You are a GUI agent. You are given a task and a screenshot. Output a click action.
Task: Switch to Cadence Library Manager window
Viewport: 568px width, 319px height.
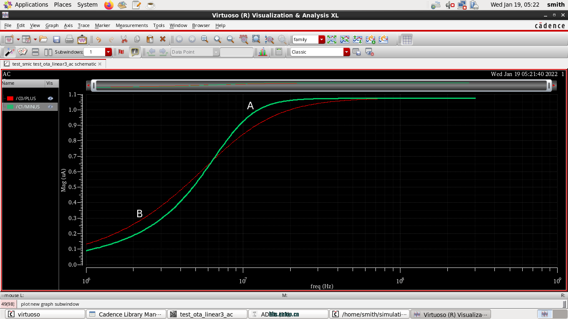[126, 314]
